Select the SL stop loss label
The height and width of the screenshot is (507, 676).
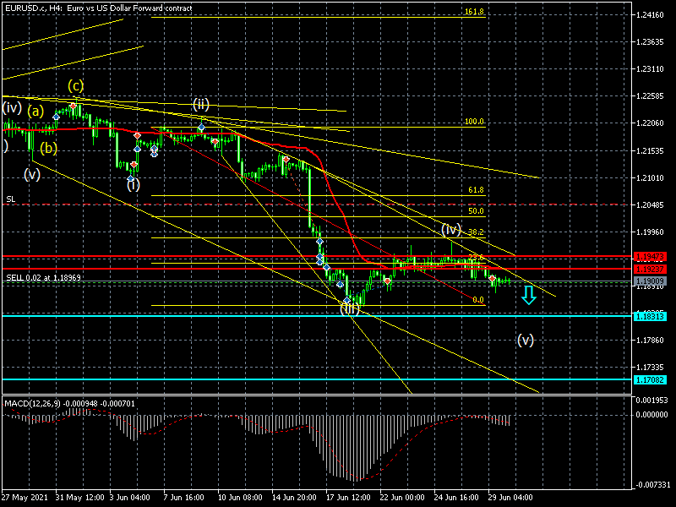[10, 199]
